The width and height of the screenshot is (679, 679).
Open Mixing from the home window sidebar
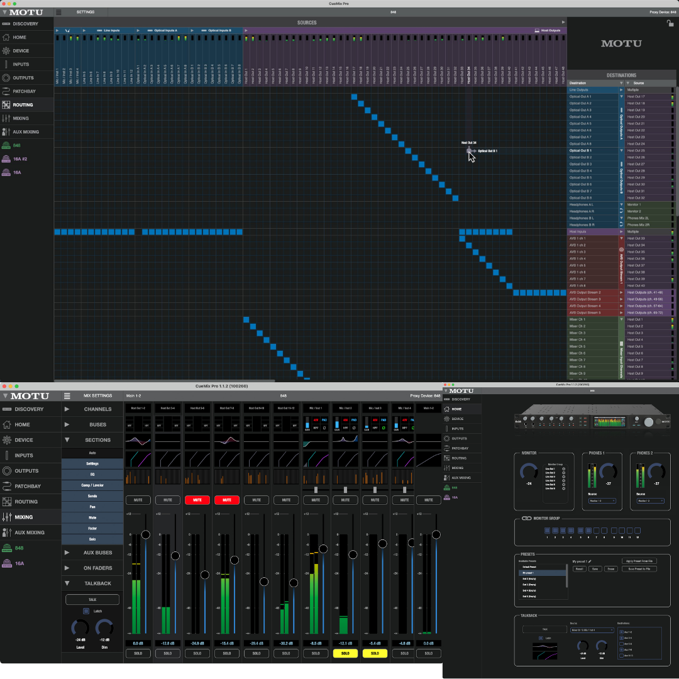tap(462, 468)
